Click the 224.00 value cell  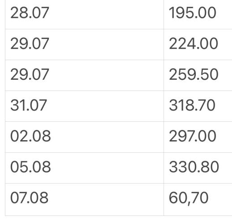[198, 44]
